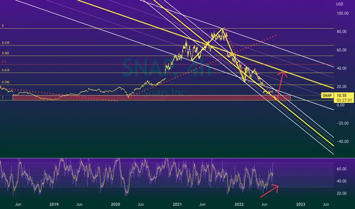
Task: Click the 100.00 price axis label
Action: click(x=342, y=13)
